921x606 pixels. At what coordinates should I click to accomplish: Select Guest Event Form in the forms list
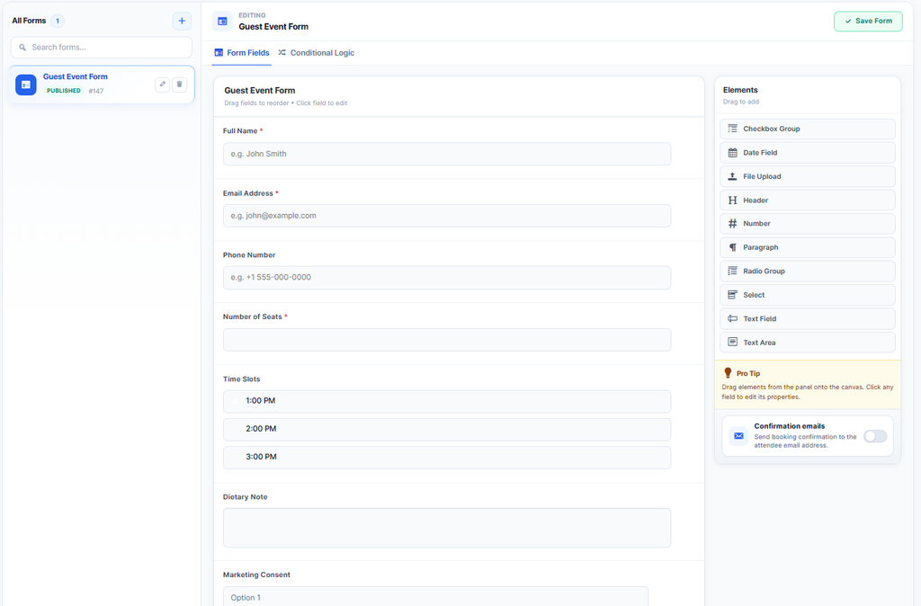(102, 85)
